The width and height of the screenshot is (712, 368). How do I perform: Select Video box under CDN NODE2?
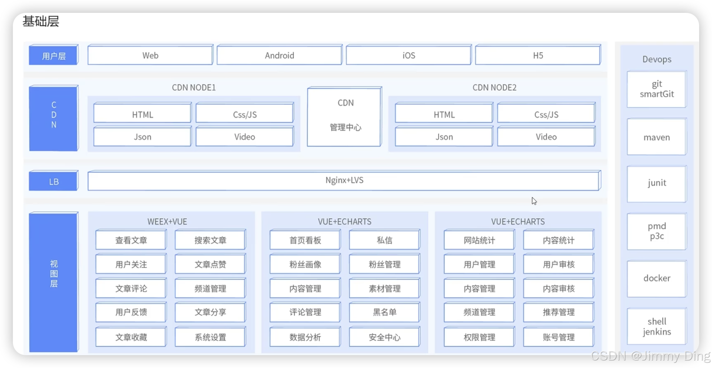546,136
